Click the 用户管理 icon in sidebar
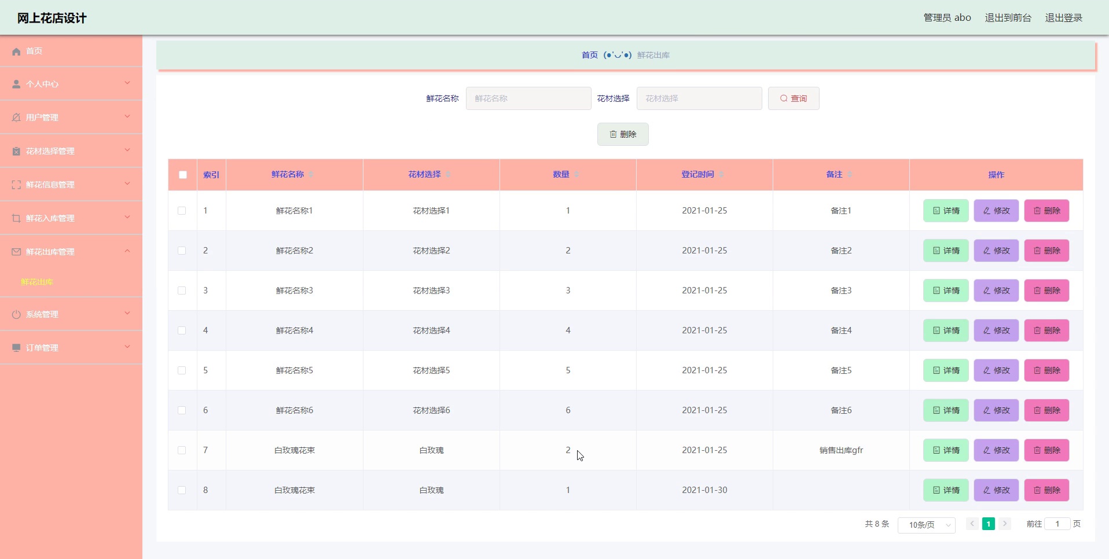Viewport: 1109px width, 559px height. [16, 117]
